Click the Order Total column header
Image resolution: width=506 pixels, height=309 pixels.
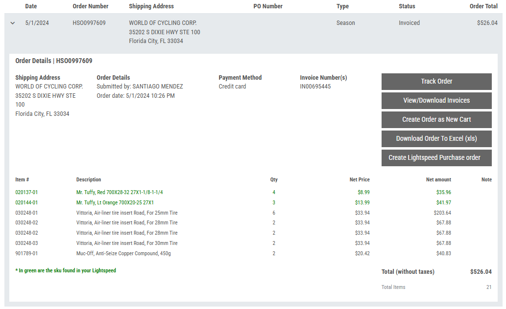coord(483,6)
